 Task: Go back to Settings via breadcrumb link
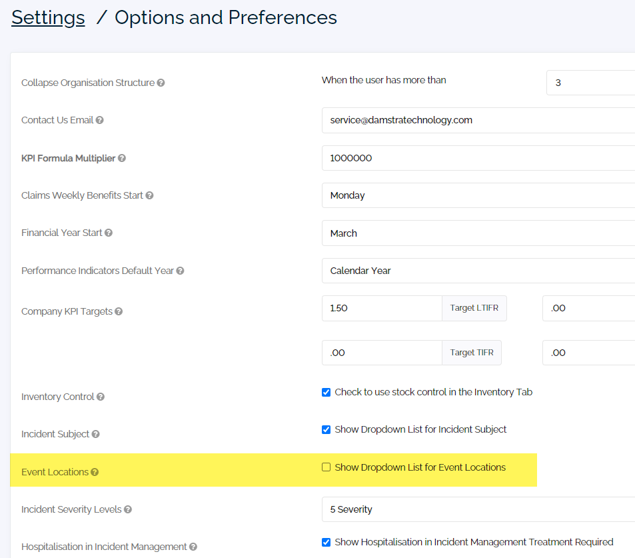[48, 18]
